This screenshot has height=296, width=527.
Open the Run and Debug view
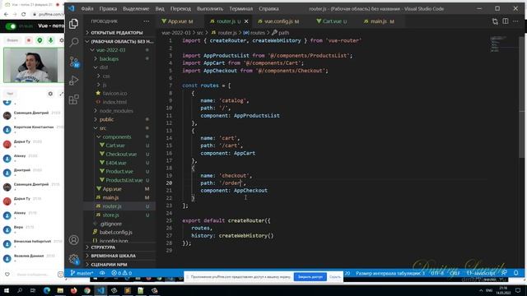73,81
